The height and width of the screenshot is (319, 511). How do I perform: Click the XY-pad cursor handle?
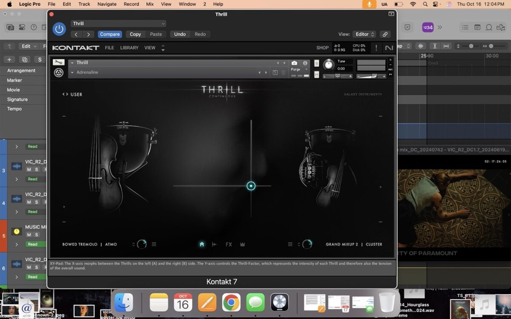tap(251, 186)
